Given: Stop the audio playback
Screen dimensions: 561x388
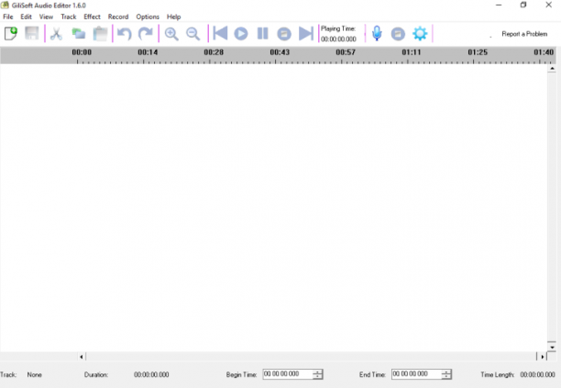Looking at the screenshot, I should click(x=284, y=34).
